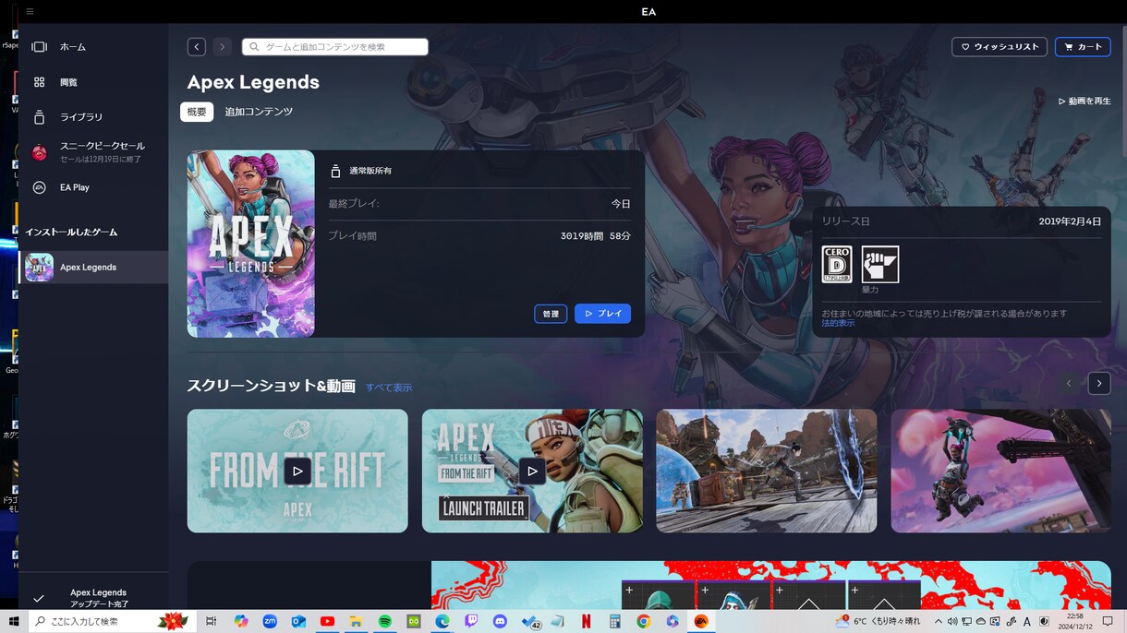Open the Windows notification center

(1109, 621)
